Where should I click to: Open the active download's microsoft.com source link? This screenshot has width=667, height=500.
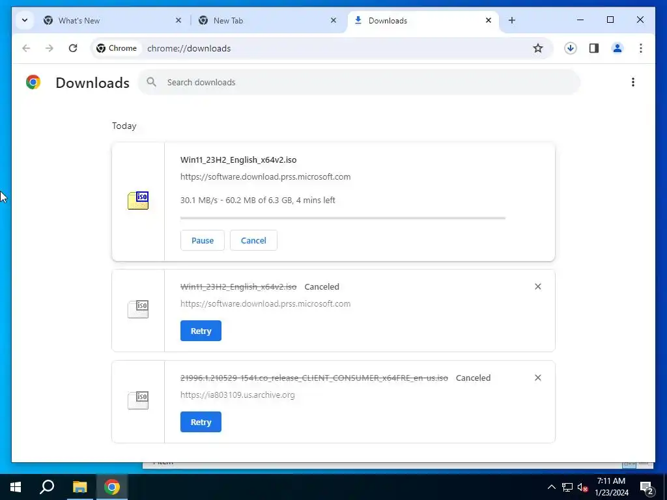pos(266,177)
